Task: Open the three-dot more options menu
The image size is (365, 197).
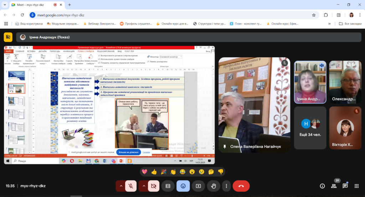Action: coord(226,186)
